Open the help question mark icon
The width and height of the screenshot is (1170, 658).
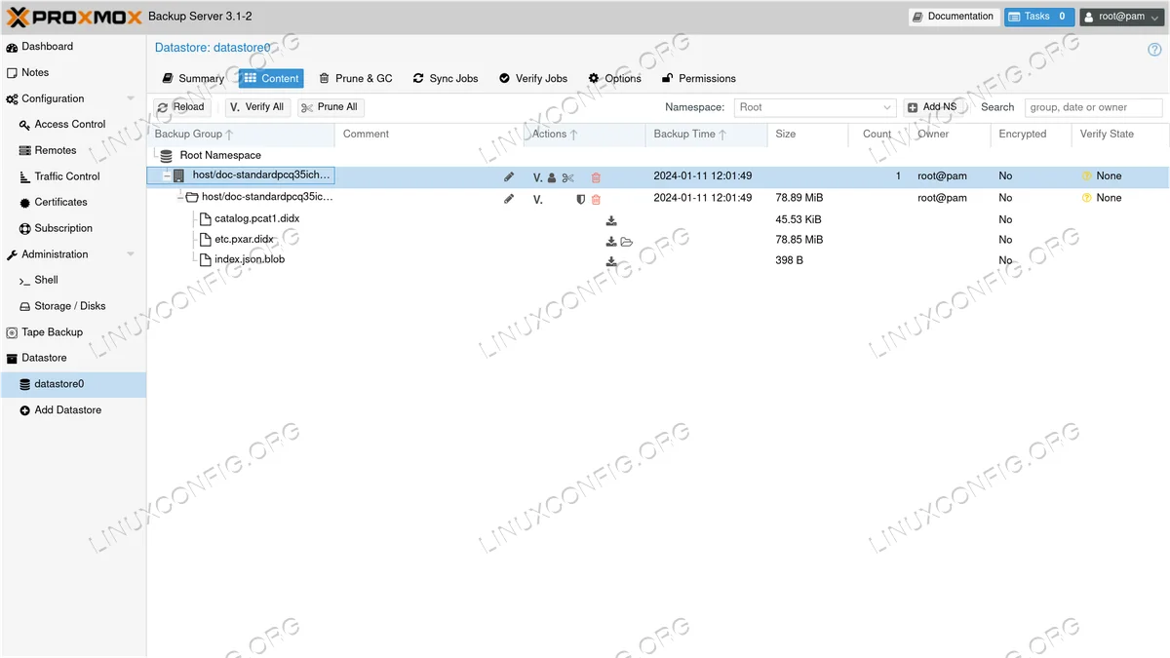point(1154,49)
